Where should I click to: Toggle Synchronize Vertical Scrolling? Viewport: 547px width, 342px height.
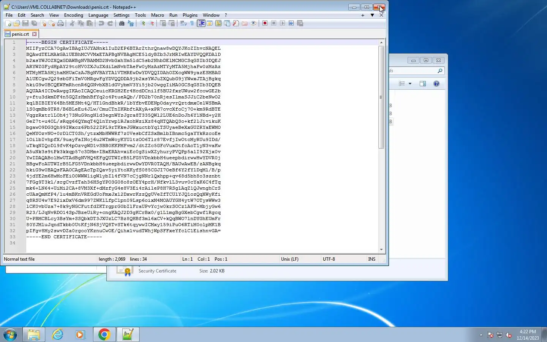(x=163, y=23)
